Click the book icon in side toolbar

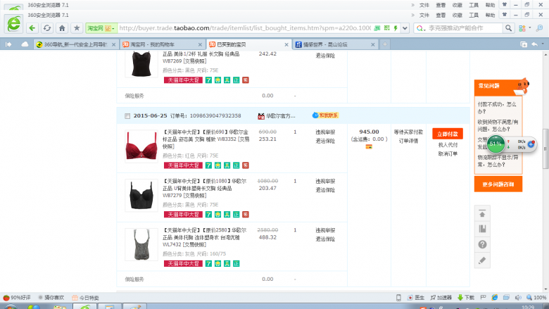[x=482, y=229]
